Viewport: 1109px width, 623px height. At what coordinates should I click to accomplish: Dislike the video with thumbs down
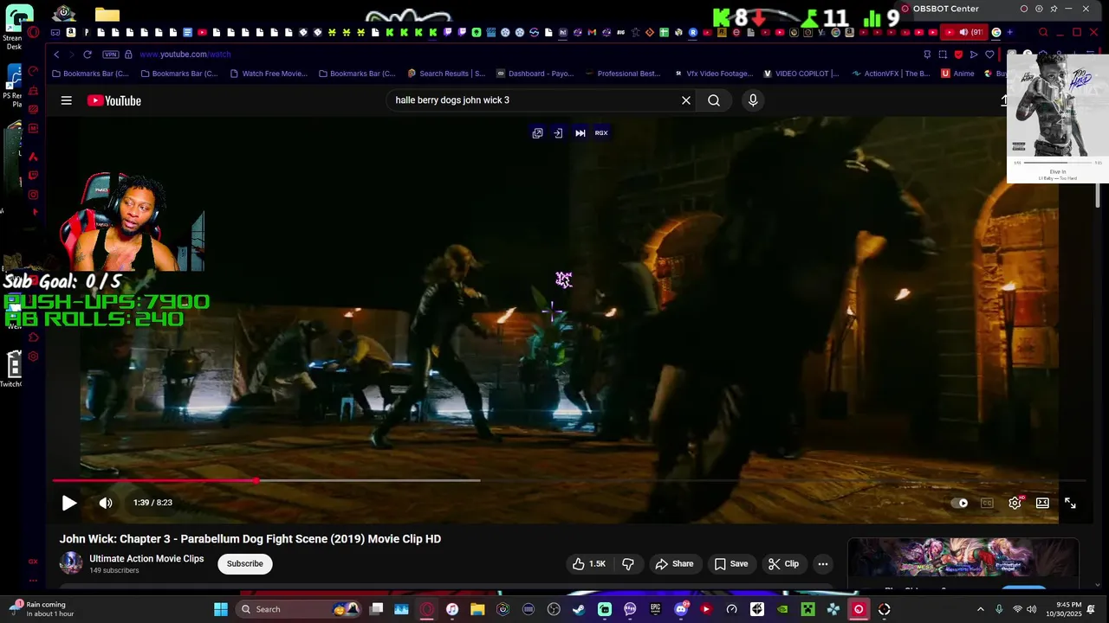pos(628,563)
